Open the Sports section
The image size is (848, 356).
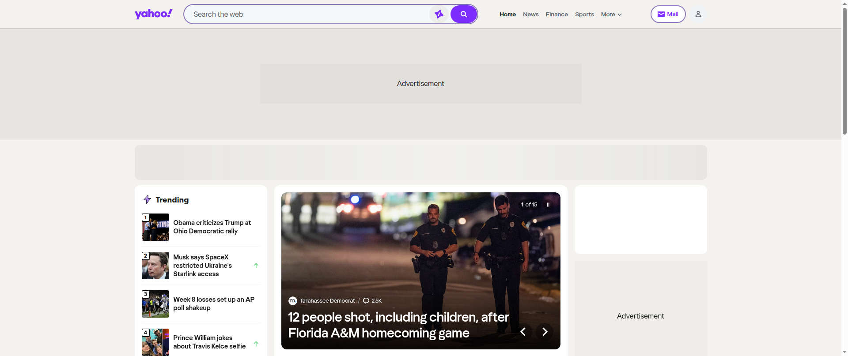[x=584, y=15]
